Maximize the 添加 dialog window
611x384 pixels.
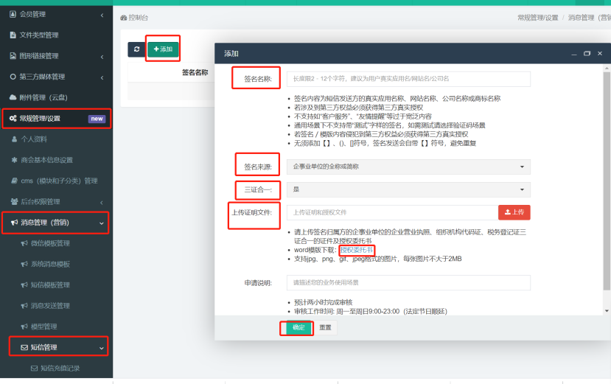587,54
